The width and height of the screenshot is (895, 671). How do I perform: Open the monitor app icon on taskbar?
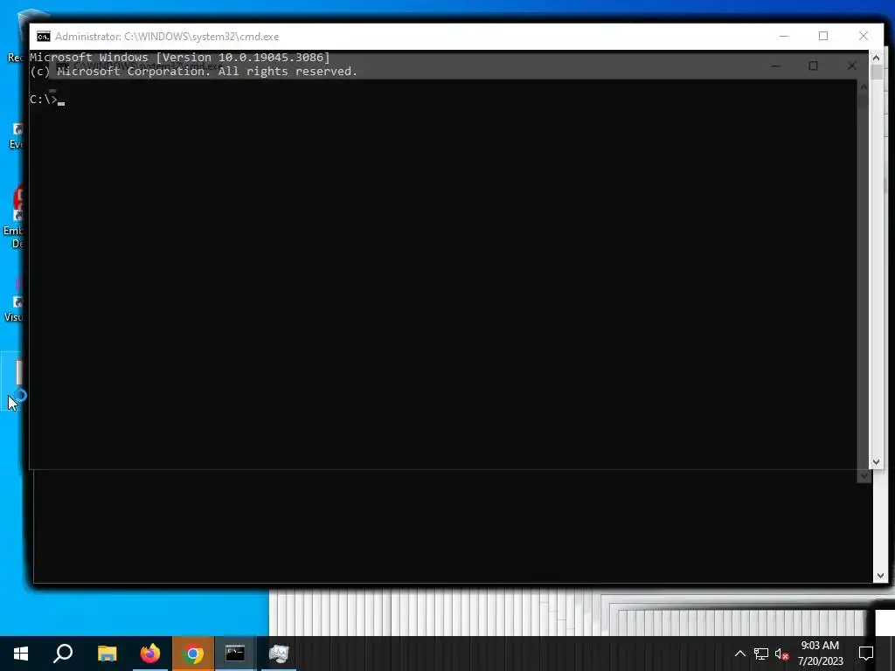click(279, 654)
